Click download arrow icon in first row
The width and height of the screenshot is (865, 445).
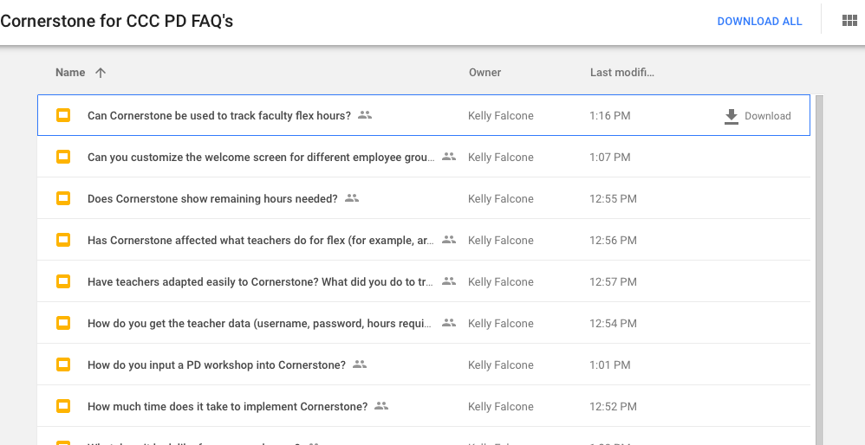pos(731,116)
